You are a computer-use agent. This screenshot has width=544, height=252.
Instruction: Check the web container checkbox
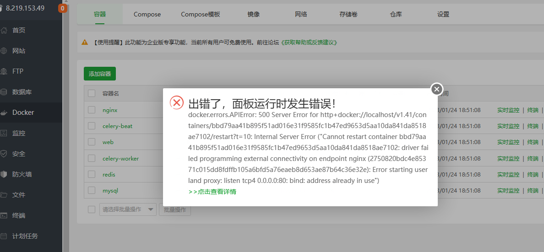coord(92,142)
